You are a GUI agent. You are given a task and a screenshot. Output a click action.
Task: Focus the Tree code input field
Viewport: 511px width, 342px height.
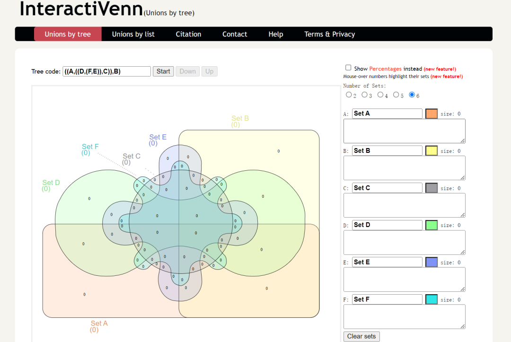(x=106, y=71)
